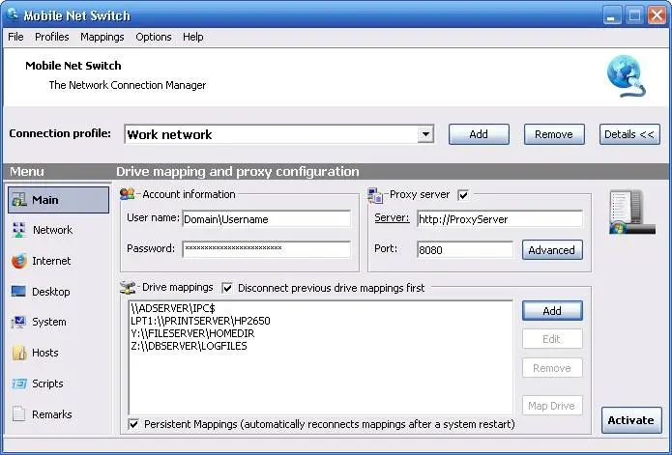Image resolution: width=672 pixels, height=455 pixels.
Task: Click the Activate button
Action: click(630, 420)
